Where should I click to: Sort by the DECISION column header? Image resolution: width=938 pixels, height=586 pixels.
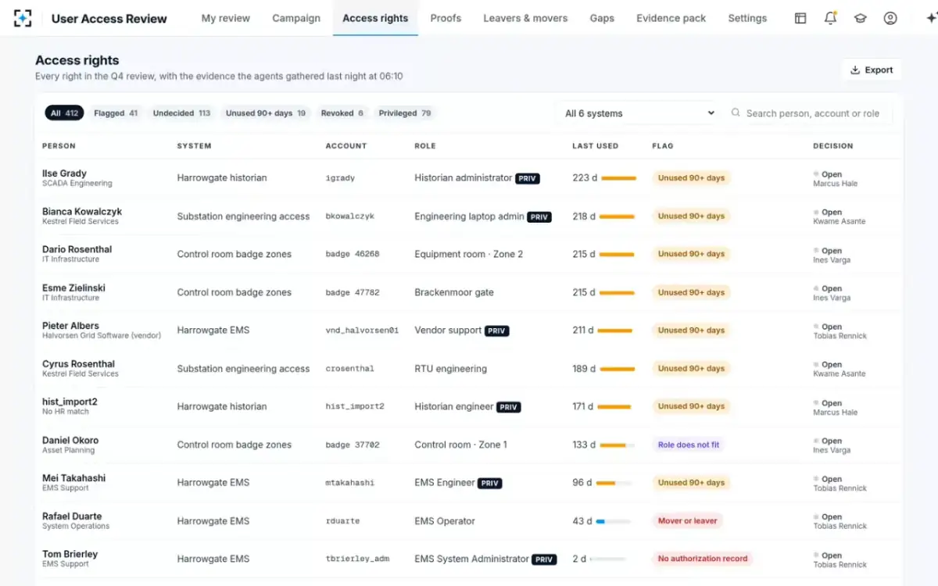click(833, 146)
